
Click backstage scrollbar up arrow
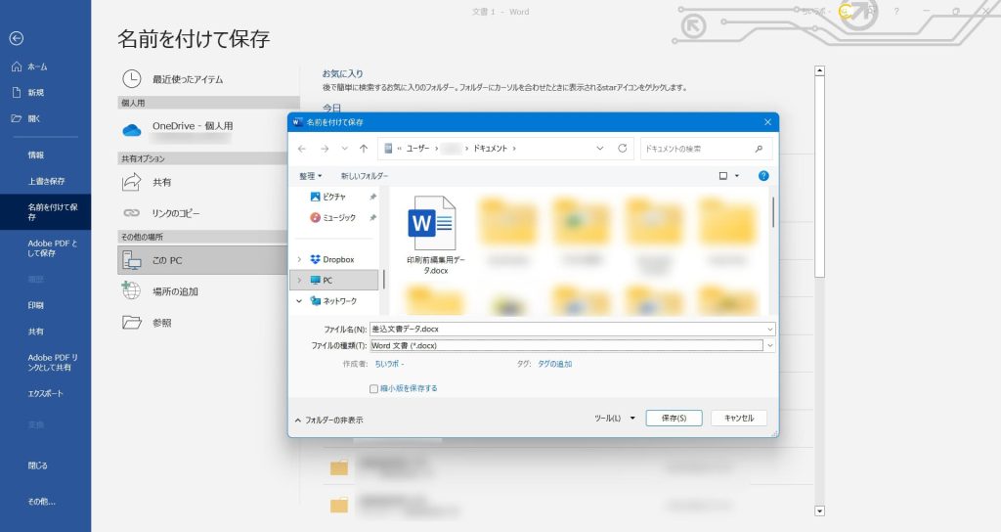click(x=820, y=70)
